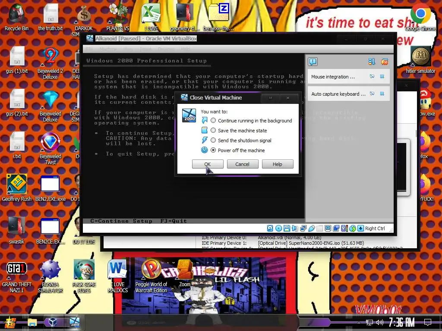442x331 pixels.
Task: Open volume control in system tray
Action: click(380, 322)
